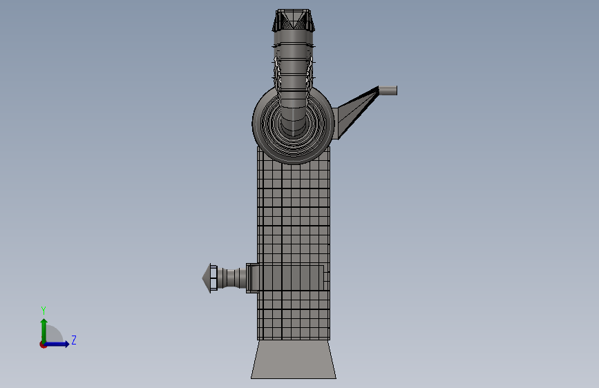Click the red X axis origin dot on triad
Screen dimensions: 599x388
(43, 345)
